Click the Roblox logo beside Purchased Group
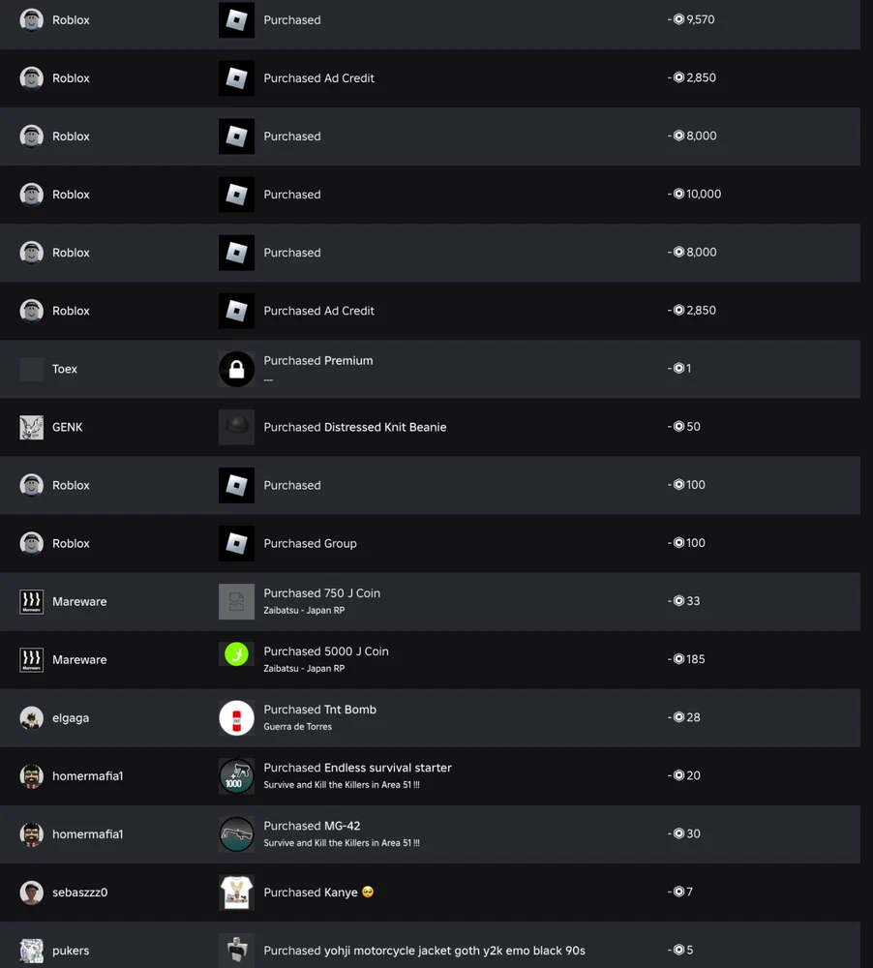The width and height of the screenshot is (873, 968). pyautogui.click(x=236, y=543)
